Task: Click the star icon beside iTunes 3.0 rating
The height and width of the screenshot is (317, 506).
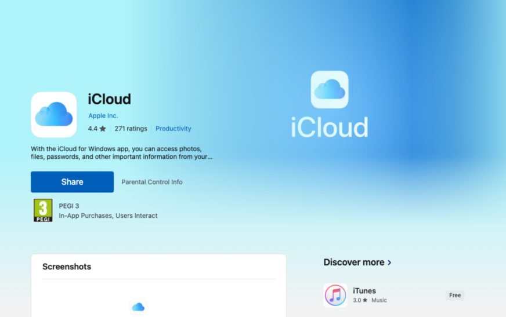Action: 365,300
